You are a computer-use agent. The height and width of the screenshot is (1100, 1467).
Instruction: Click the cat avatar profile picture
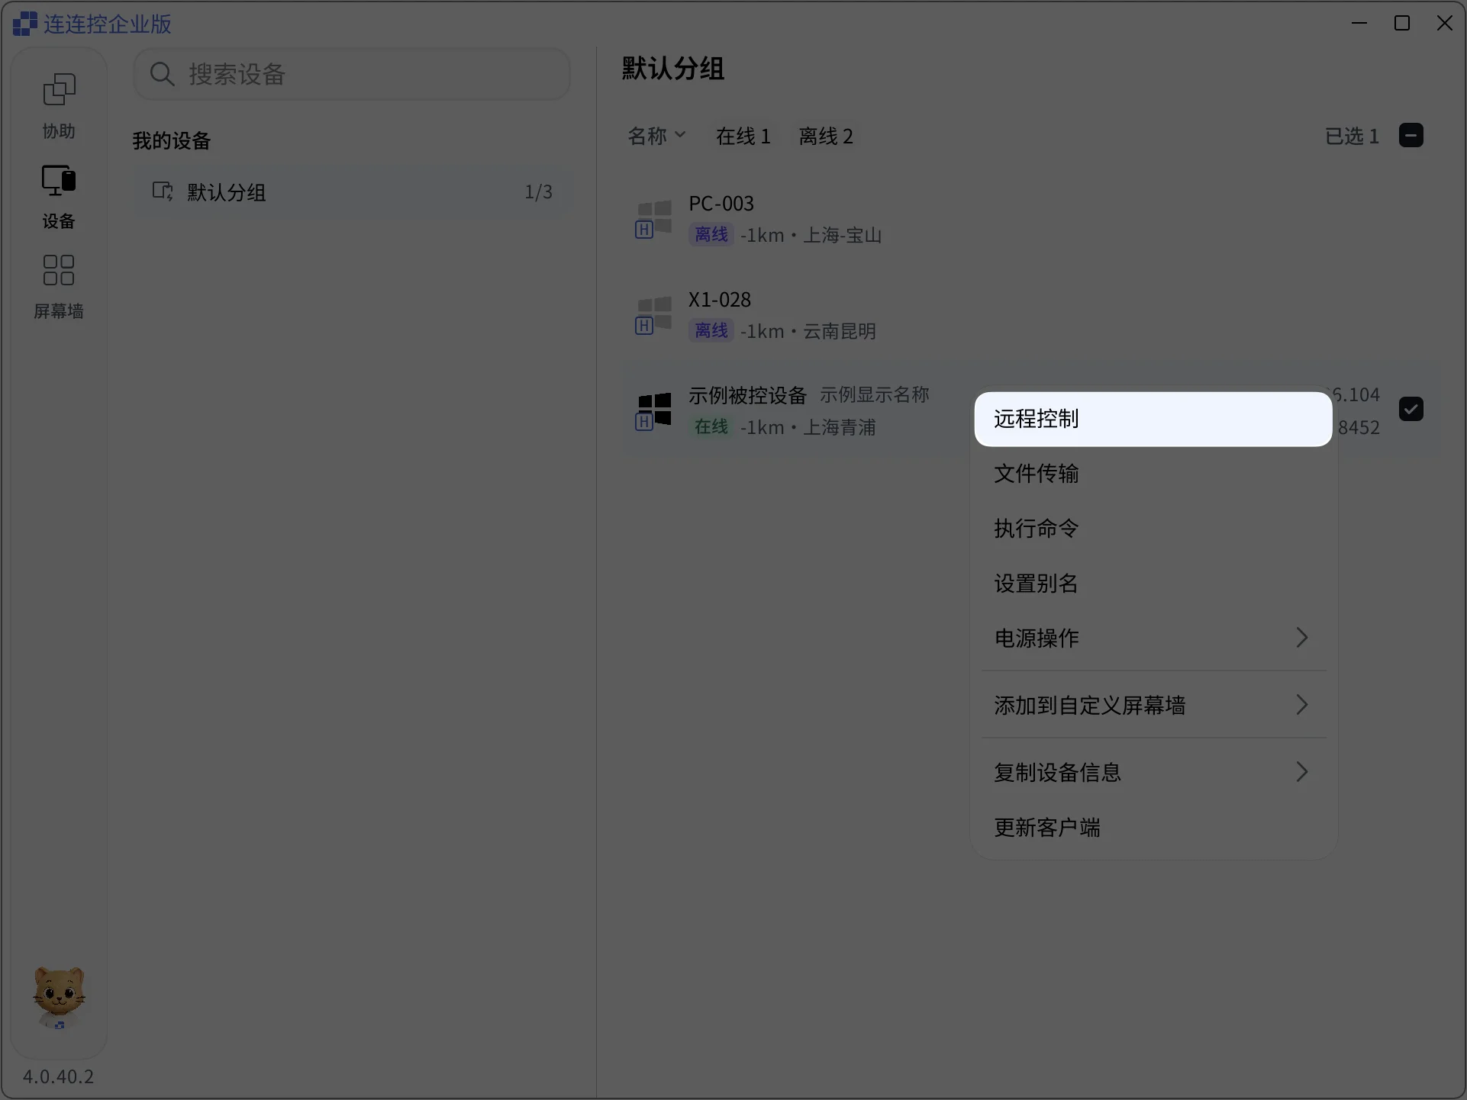[x=59, y=997]
